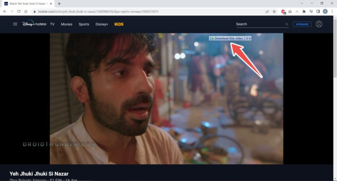
Task: Open the help icon on download overlay
Action: (x=247, y=38)
